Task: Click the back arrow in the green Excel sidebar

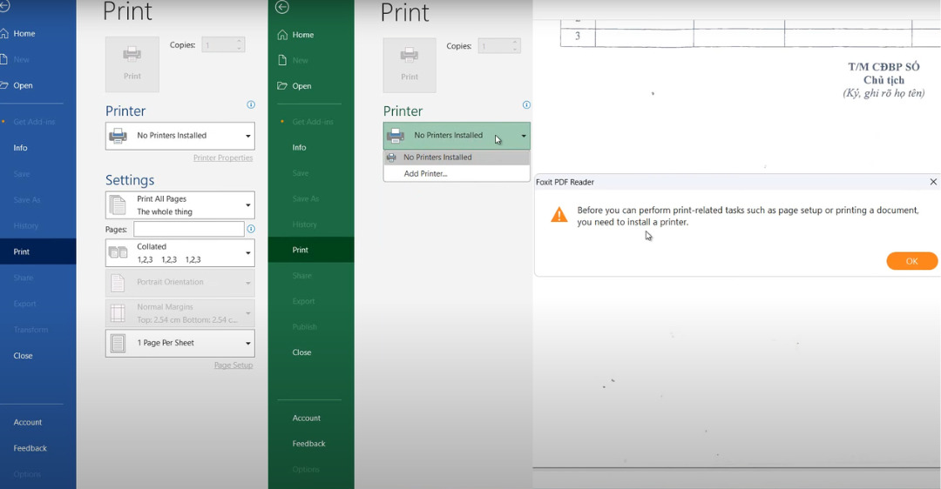Action: click(x=281, y=7)
